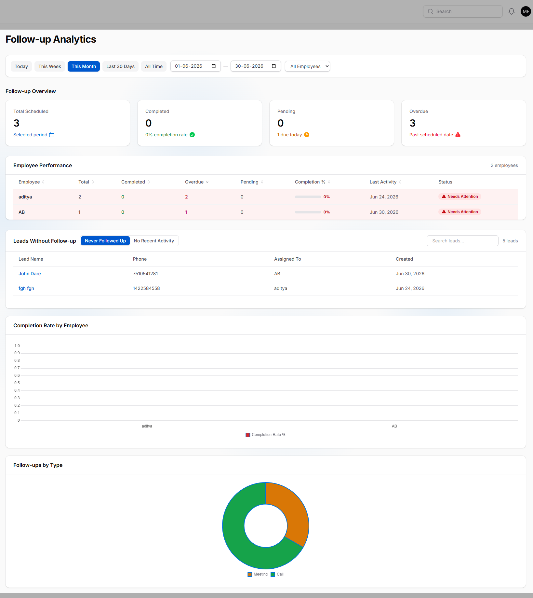This screenshot has height=598, width=533.
Task: Sort by the Overdue column
Action: point(197,182)
